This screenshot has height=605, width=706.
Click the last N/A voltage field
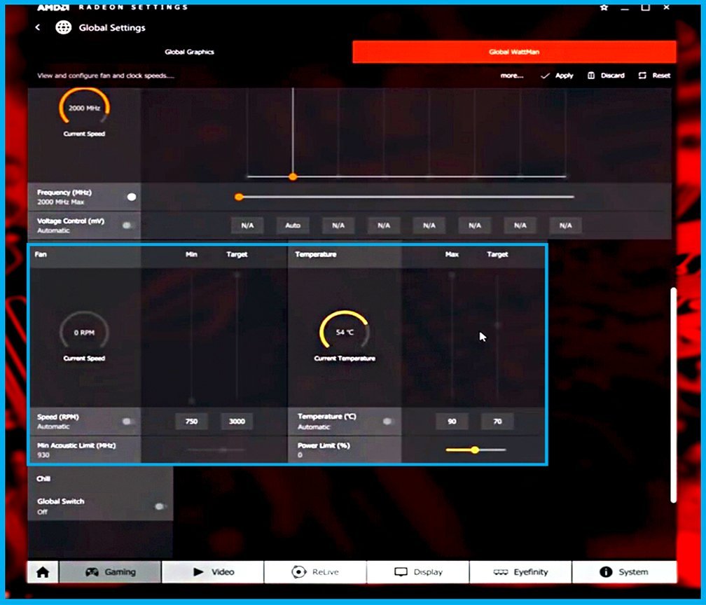tap(565, 225)
